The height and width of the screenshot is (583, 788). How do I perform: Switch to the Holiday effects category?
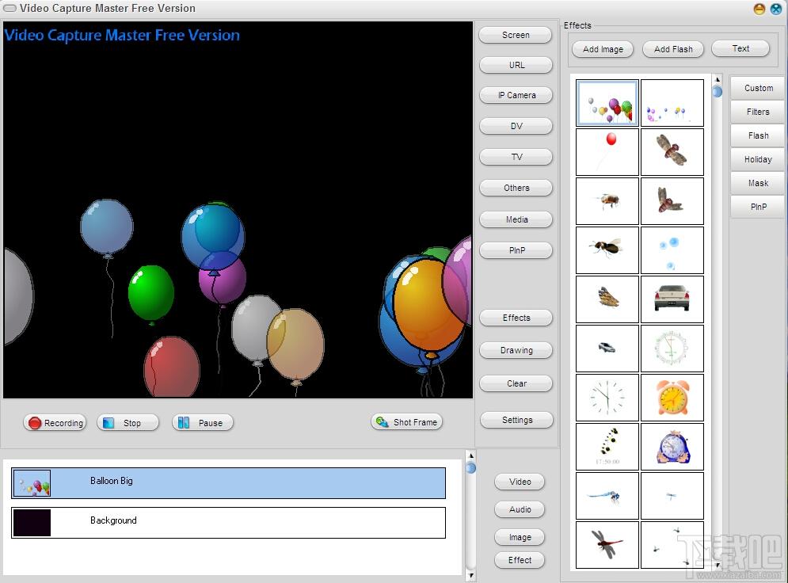pyautogui.click(x=757, y=159)
